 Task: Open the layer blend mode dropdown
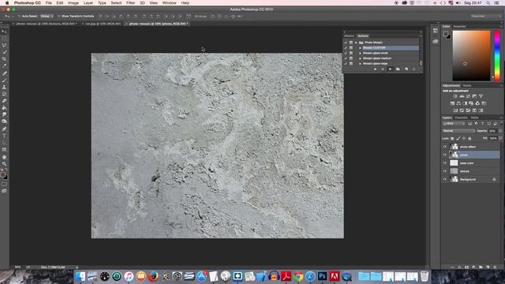coord(458,131)
